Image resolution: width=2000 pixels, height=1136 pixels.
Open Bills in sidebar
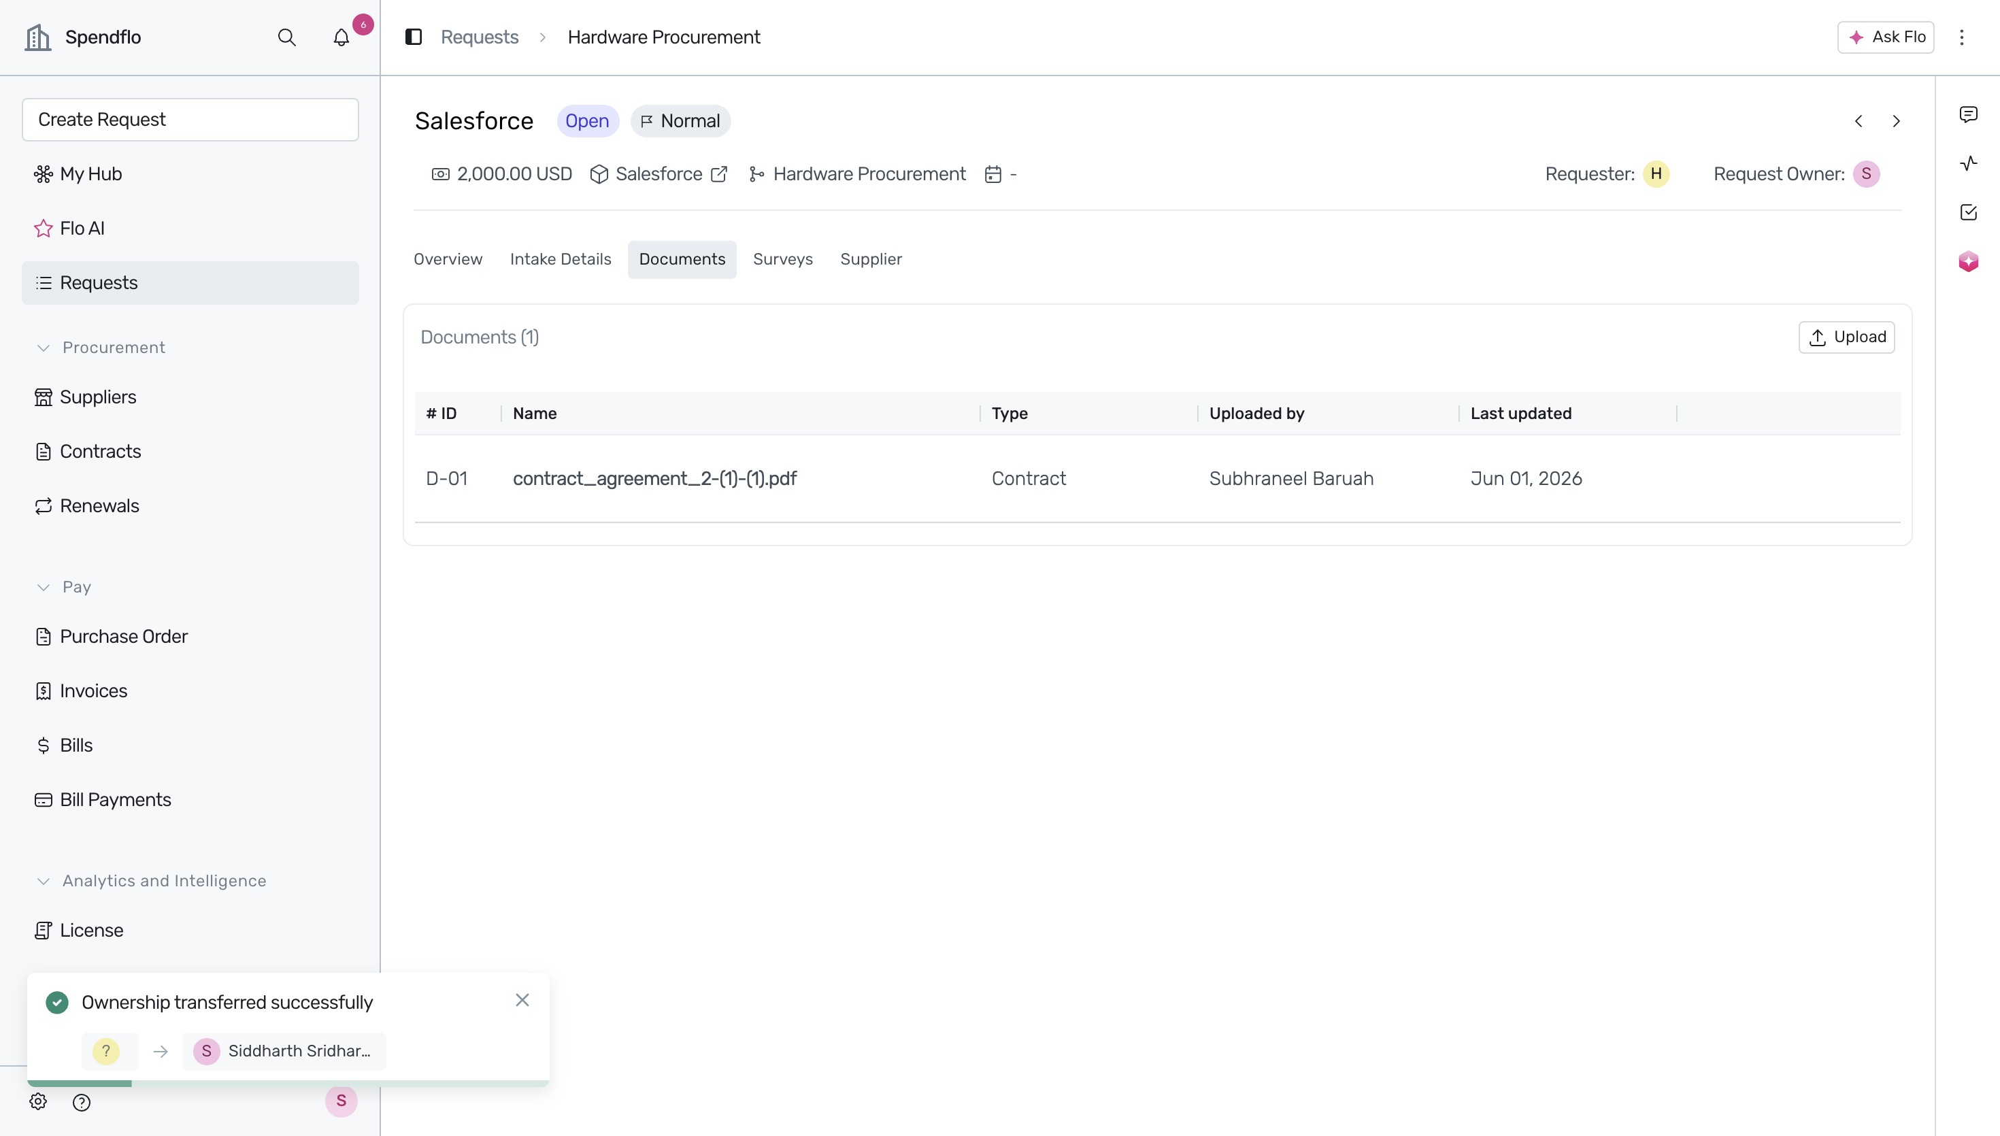[x=190, y=745]
